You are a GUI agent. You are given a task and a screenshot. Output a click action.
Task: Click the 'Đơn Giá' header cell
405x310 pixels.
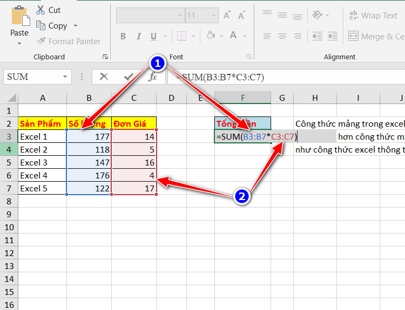[134, 123]
